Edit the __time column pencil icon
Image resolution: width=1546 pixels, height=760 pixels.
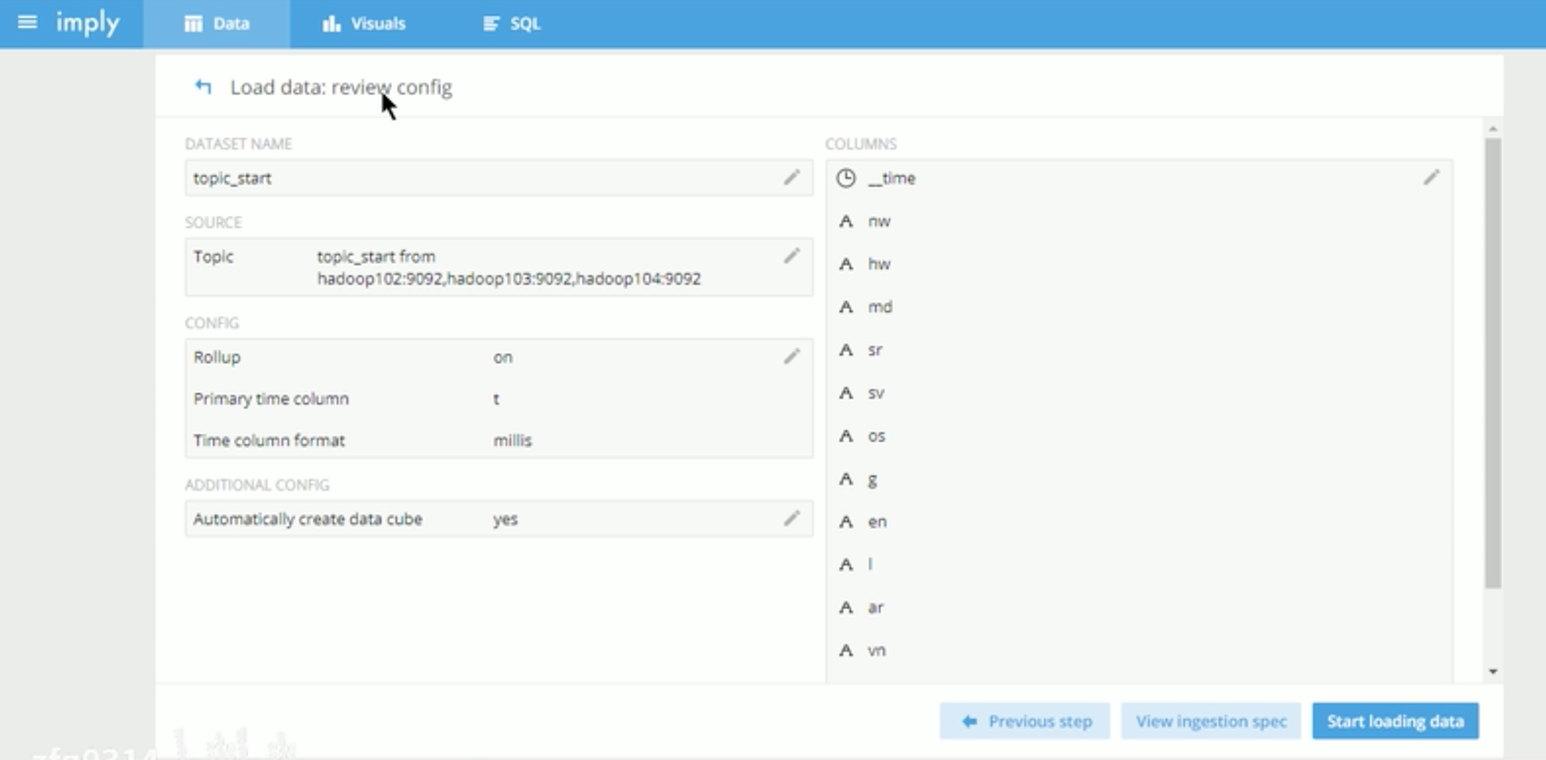1432,178
